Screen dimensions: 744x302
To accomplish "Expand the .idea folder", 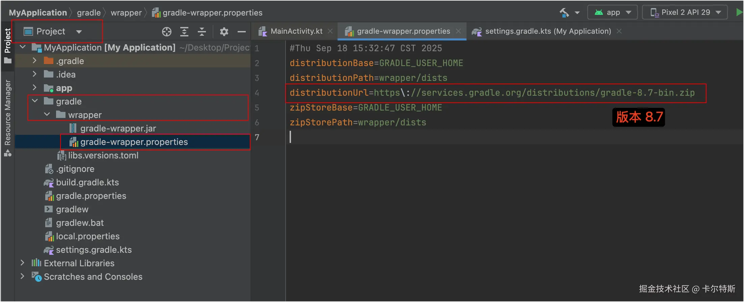I will pos(34,74).
